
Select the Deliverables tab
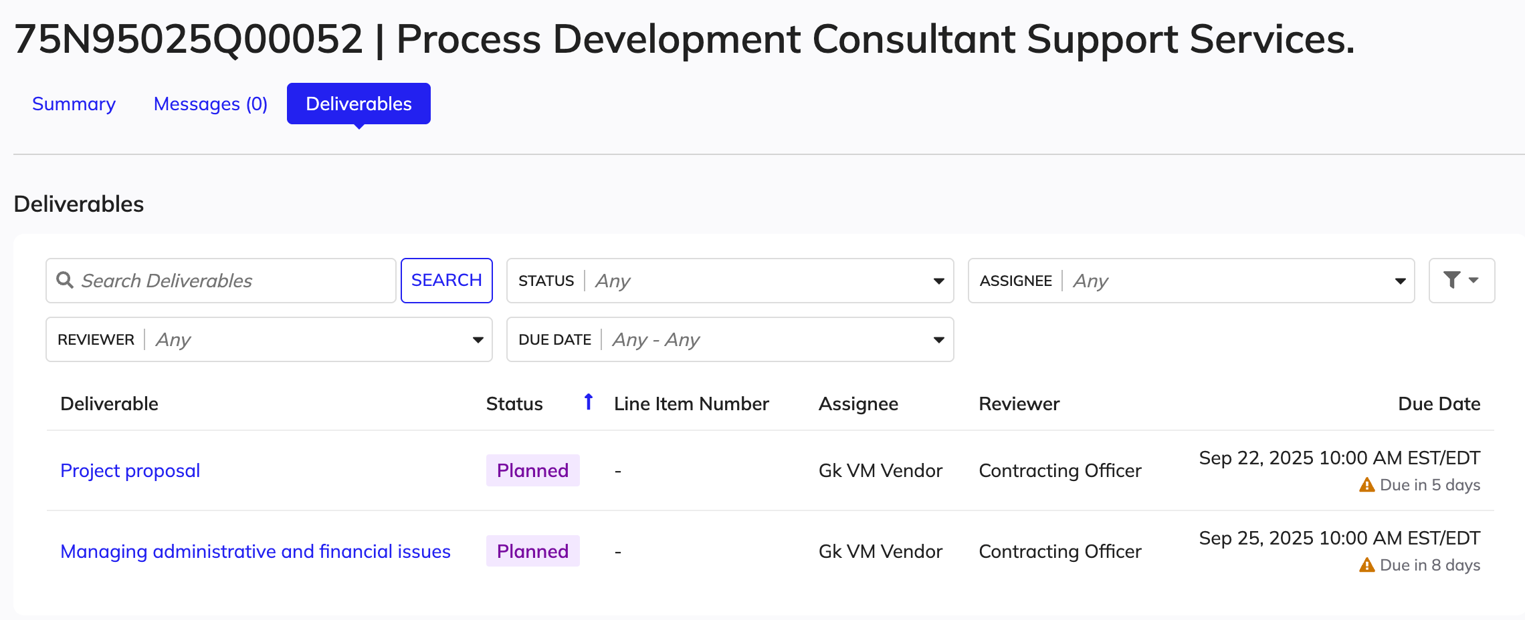[359, 104]
